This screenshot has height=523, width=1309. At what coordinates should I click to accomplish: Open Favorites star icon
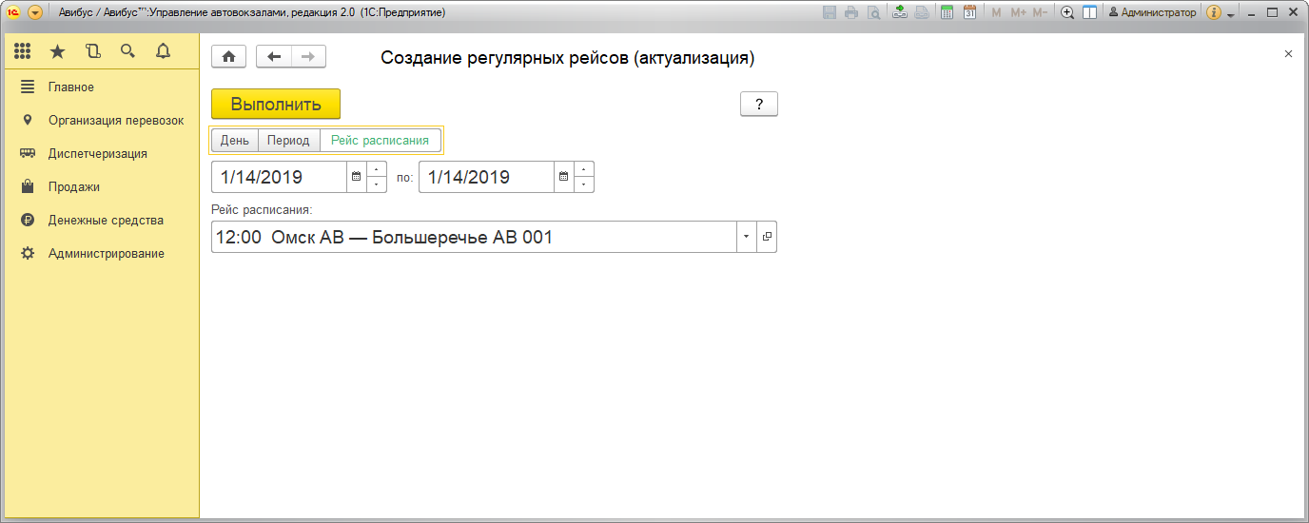pyautogui.click(x=57, y=51)
